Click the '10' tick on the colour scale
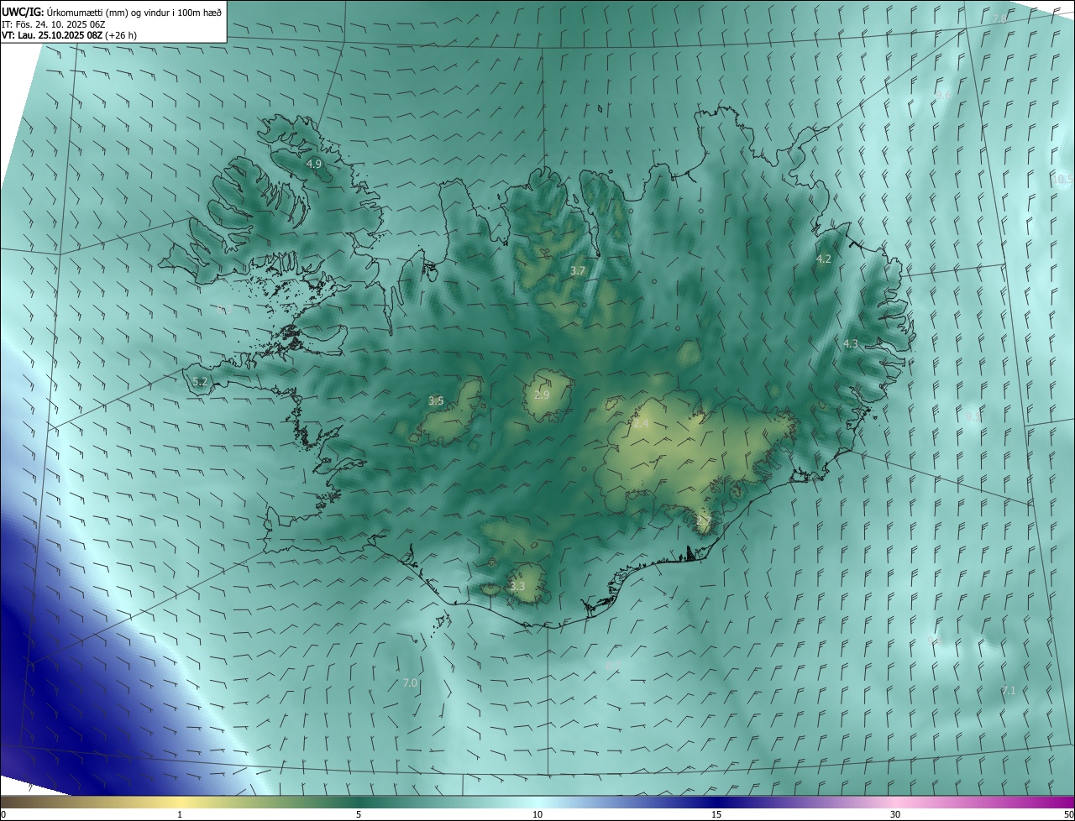The width and height of the screenshot is (1075, 821). pos(537,814)
